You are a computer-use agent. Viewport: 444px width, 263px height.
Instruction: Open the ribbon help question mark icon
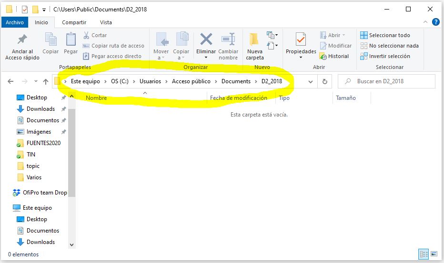(x=435, y=22)
